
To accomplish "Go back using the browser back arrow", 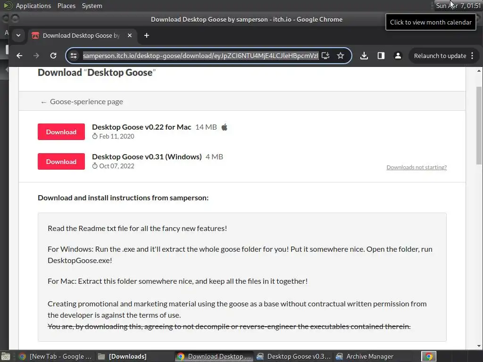I will pos(19,56).
